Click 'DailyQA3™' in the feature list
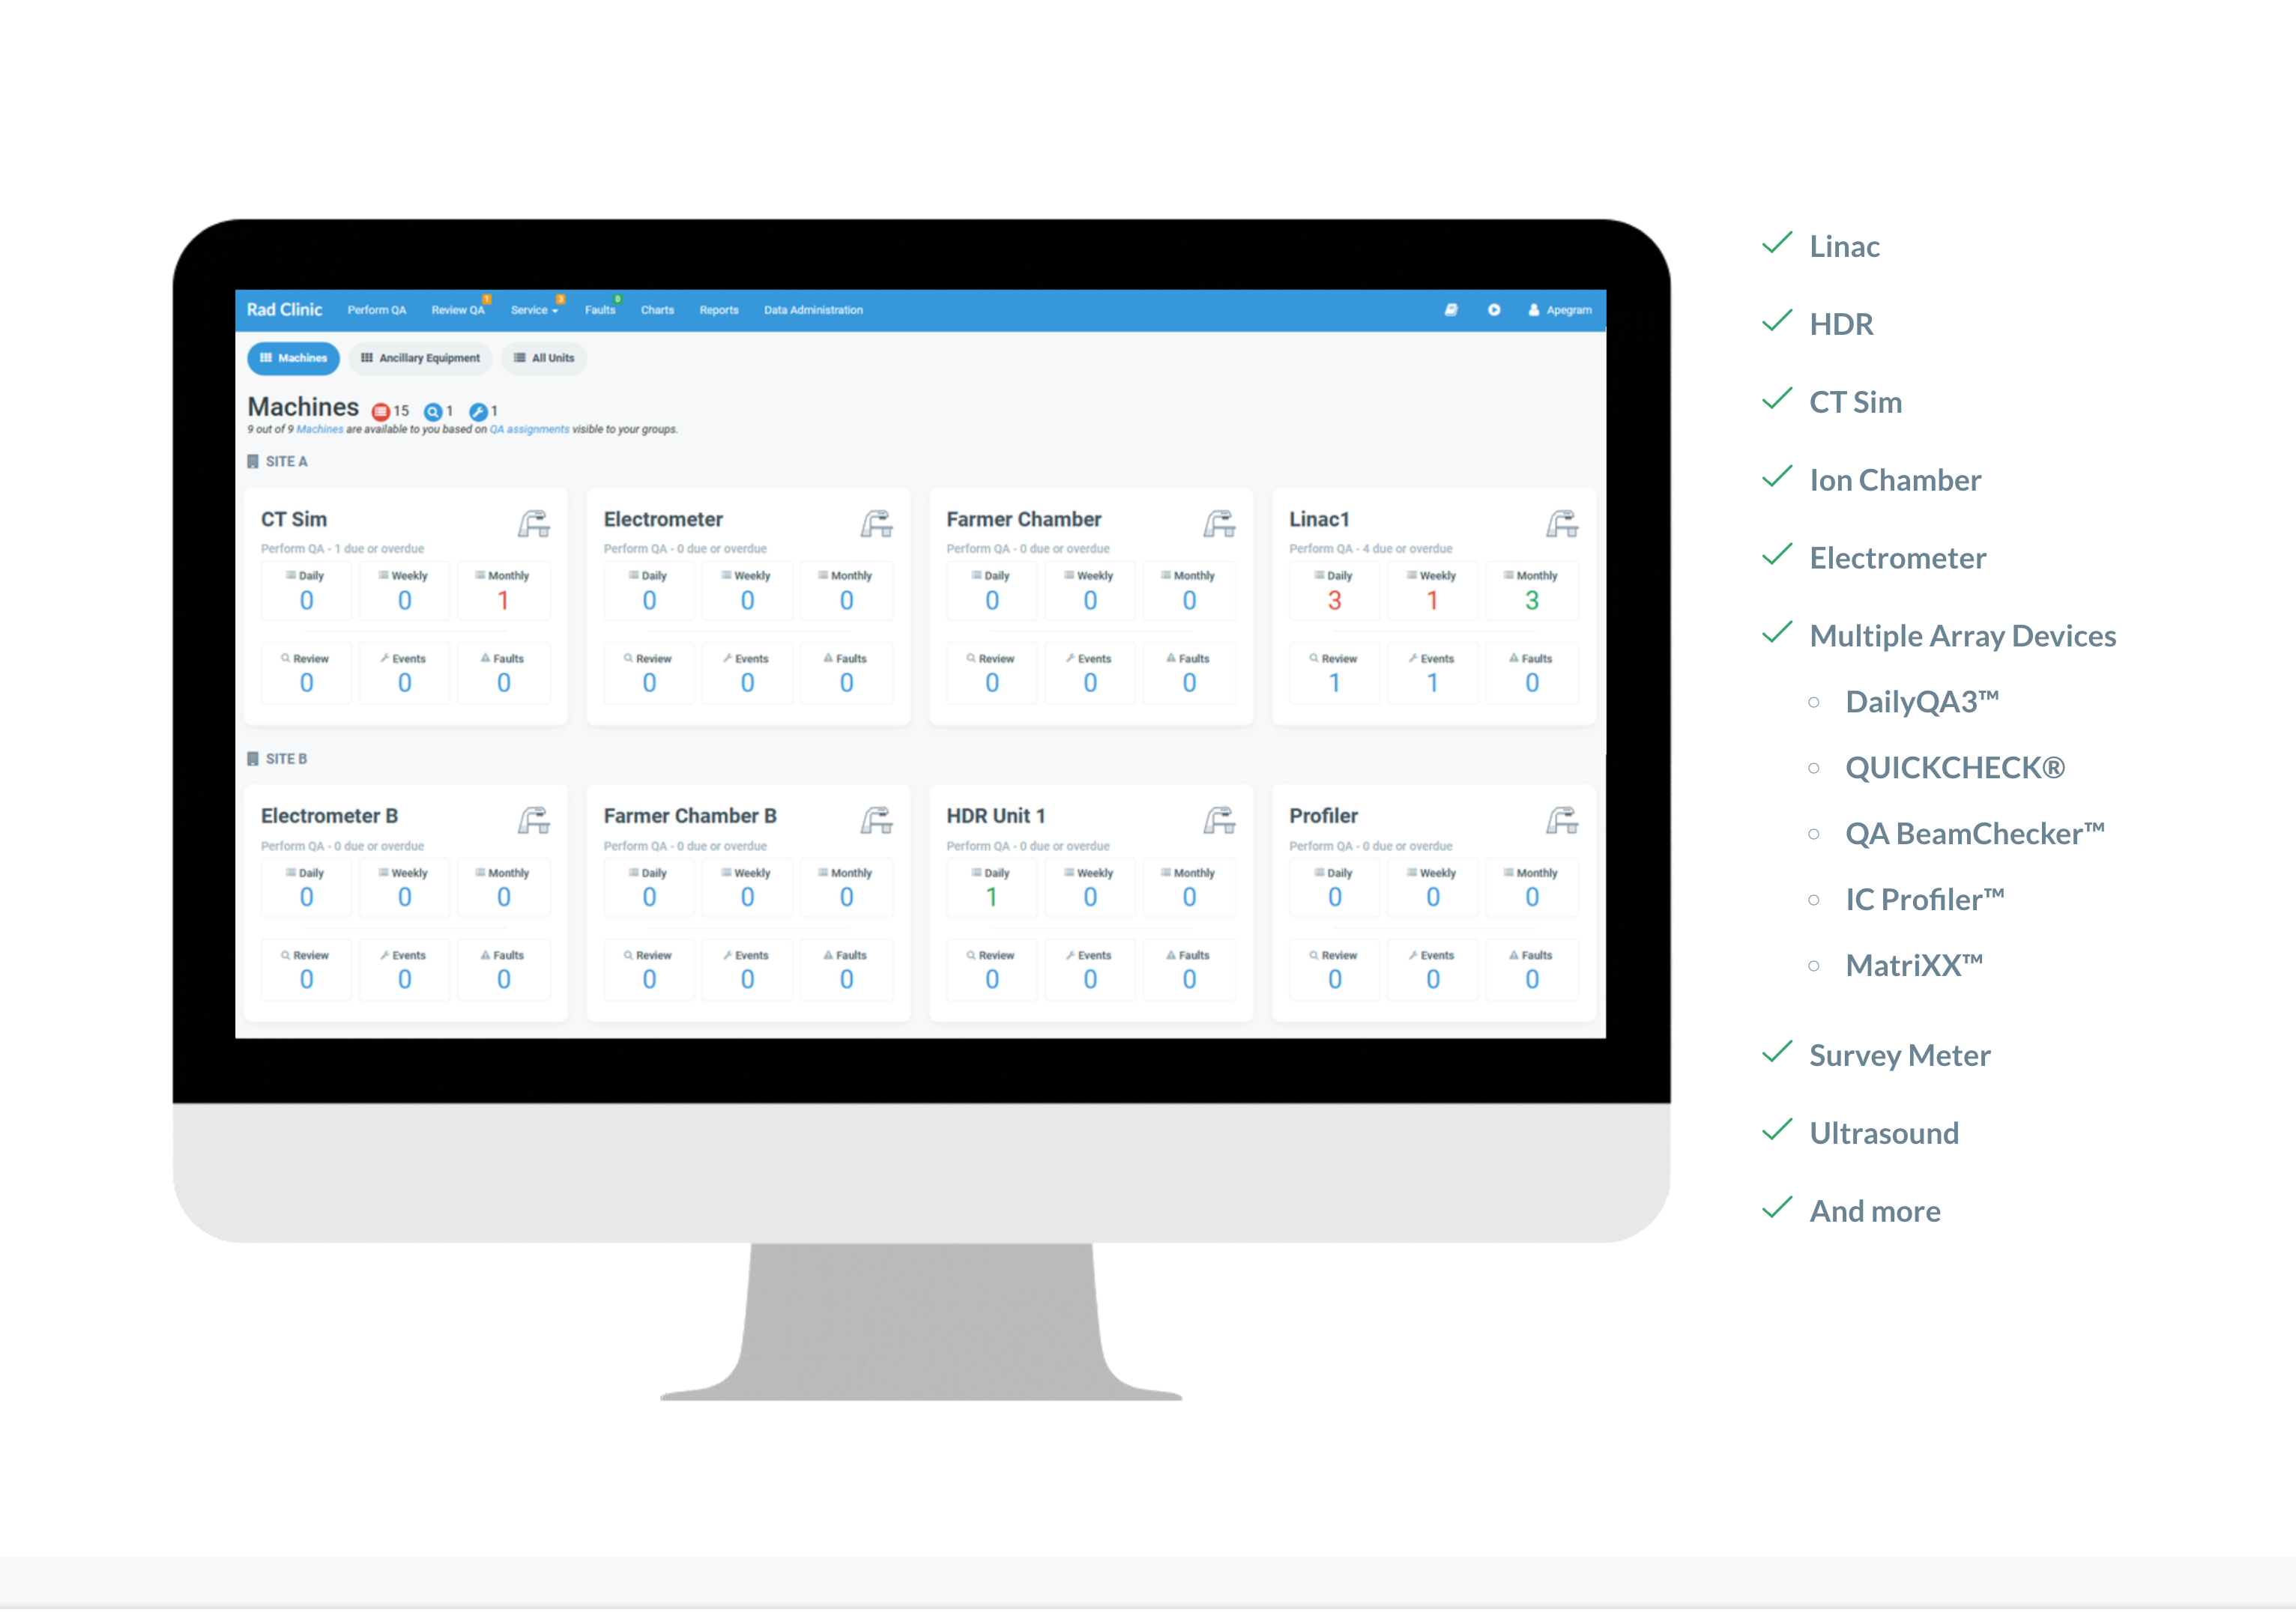Viewport: 2296px width, 1615px height. coord(1922,702)
